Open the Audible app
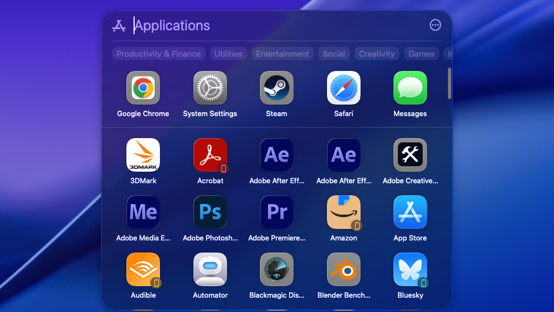 click(x=143, y=270)
